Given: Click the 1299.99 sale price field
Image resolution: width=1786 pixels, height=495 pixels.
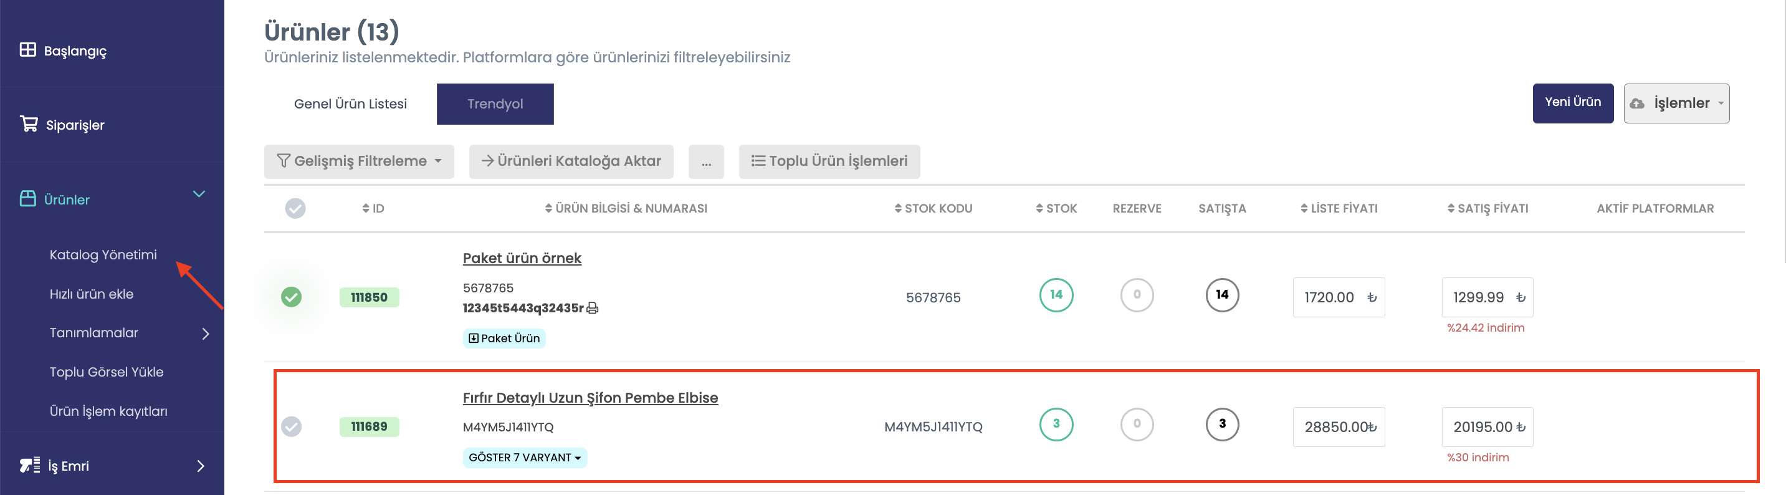Looking at the screenshot, I should 1488,297.
